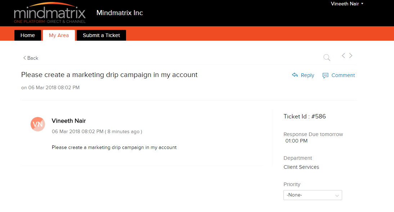The width and height of the screenshot is (394, 212).
Task: Expand the Vineeth Nair user menu arrow
Action: [362, 4]
